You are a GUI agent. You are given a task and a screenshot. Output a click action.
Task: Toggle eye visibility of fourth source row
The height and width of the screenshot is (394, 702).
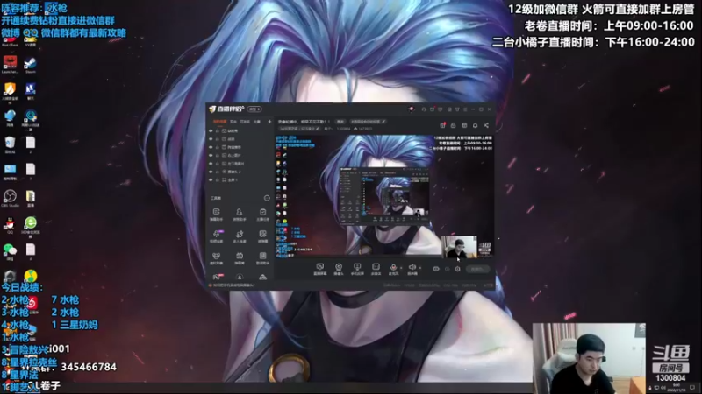211,155
